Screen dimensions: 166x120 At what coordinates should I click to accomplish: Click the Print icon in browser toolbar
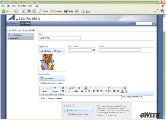pos(83,11)
